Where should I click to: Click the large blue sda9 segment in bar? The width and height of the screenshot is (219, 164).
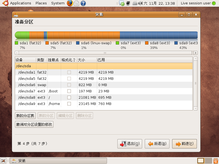click(x=159, y=35)
